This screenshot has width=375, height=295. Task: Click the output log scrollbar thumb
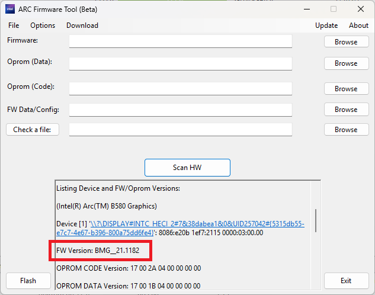(316, 220)
